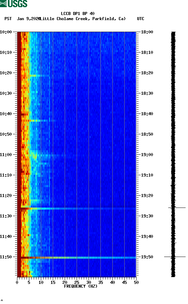Click the 'Jan 9' date label
The height and width of the screenshot is (304, 188).
[23, 19]
